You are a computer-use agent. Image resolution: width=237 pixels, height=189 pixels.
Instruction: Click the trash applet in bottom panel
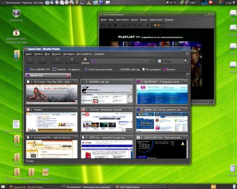[x=234, y=187]
